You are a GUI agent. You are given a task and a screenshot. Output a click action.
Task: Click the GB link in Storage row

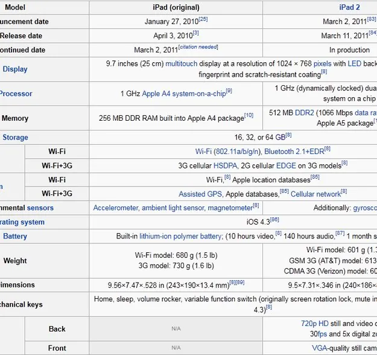280,138
